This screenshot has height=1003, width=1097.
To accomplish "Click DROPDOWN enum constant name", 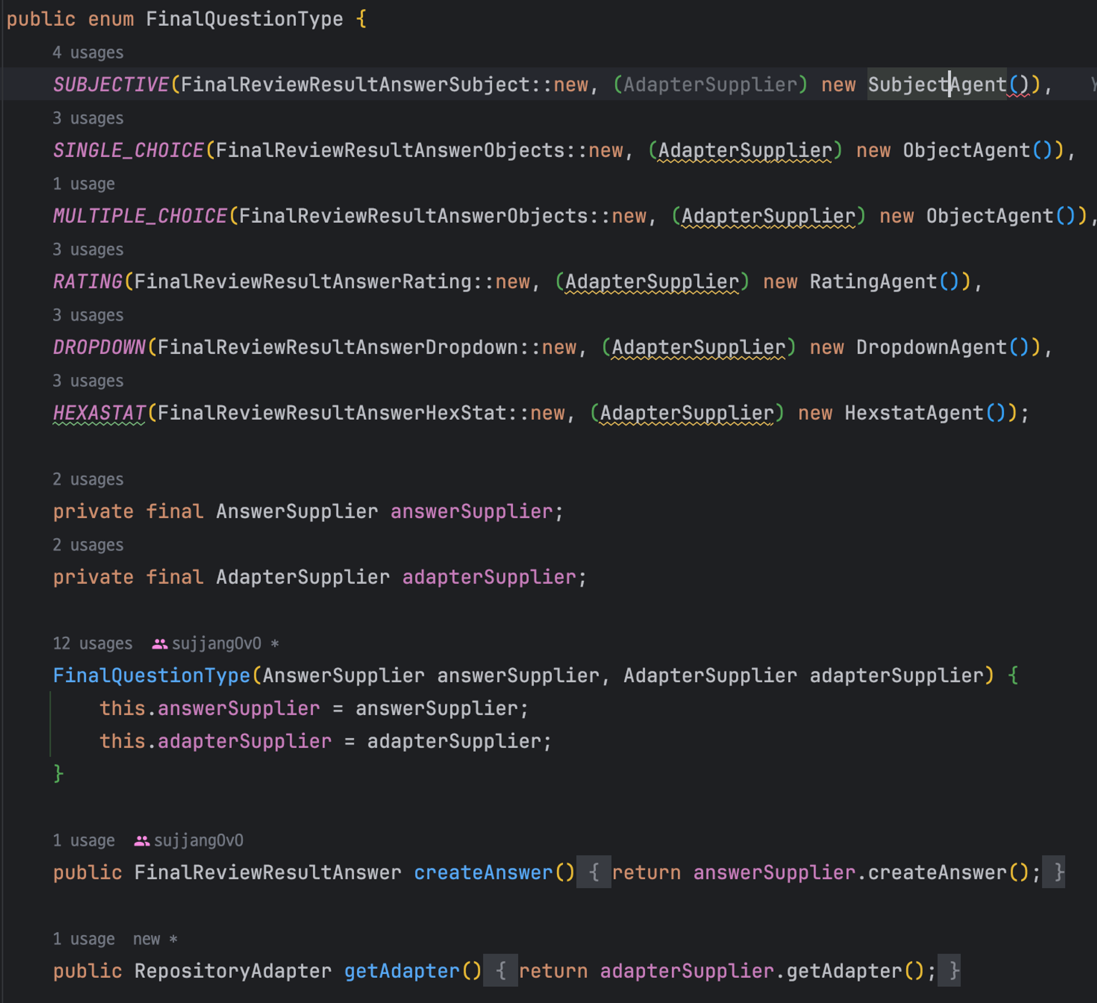I will (x=99, y=347).
